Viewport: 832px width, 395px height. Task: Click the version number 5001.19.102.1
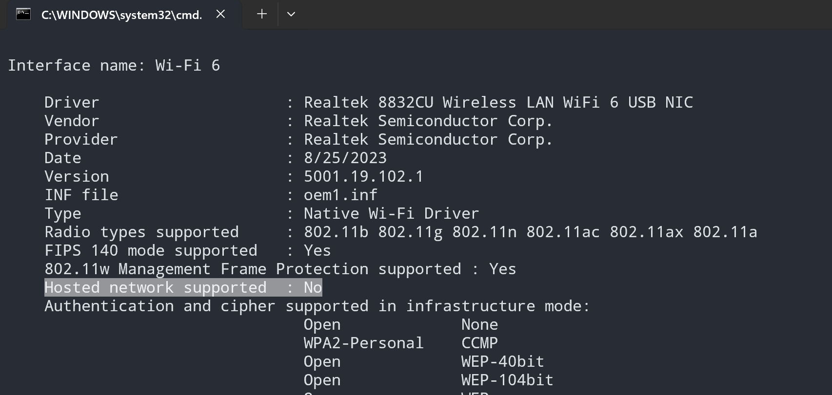click(363, 177)
